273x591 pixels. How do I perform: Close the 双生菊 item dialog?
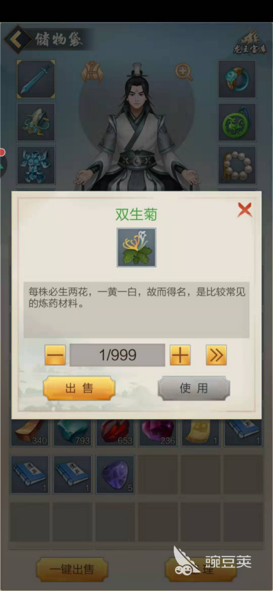click(244, 209)
